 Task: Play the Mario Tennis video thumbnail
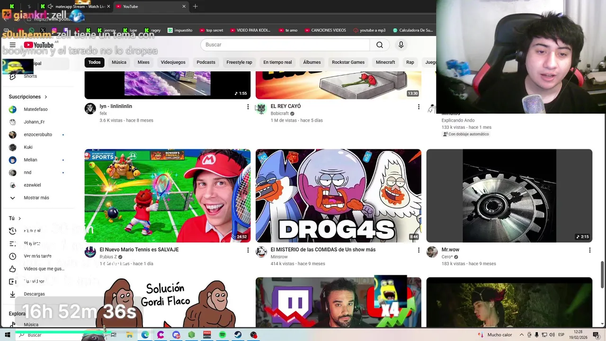[168, 196]
